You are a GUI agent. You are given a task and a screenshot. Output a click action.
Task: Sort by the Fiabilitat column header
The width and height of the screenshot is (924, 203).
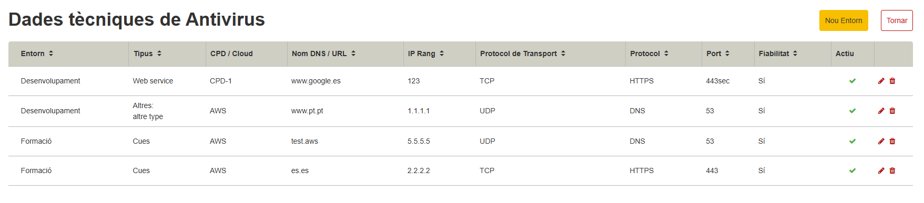click(x=778, y=54)
